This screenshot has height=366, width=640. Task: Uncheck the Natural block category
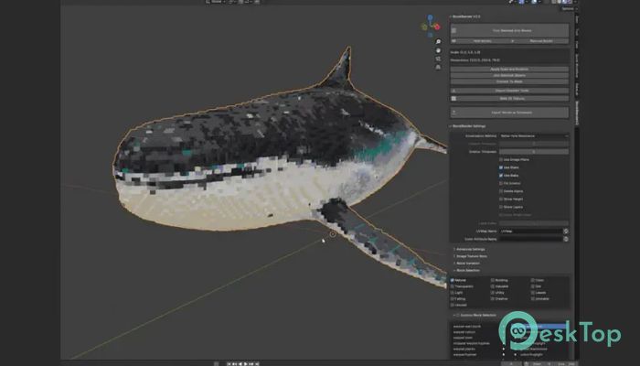pyautogui.click(x=453, y=280)
